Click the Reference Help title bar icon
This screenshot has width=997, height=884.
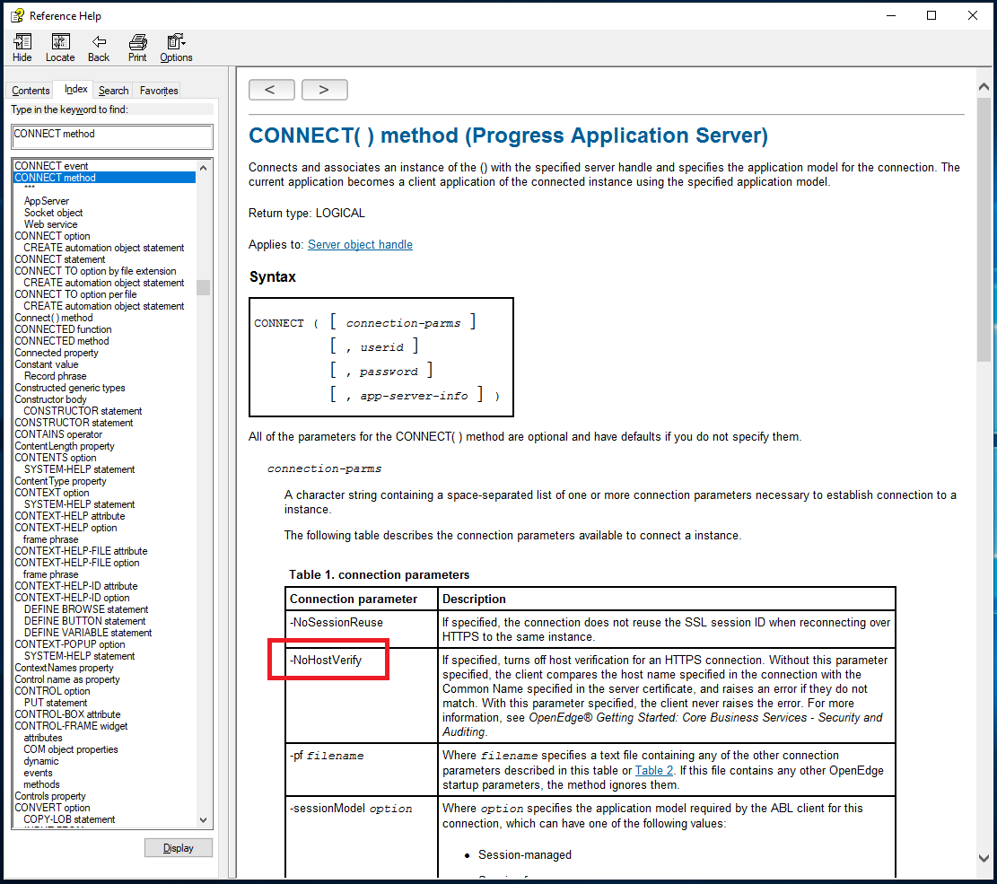[17, 15]
